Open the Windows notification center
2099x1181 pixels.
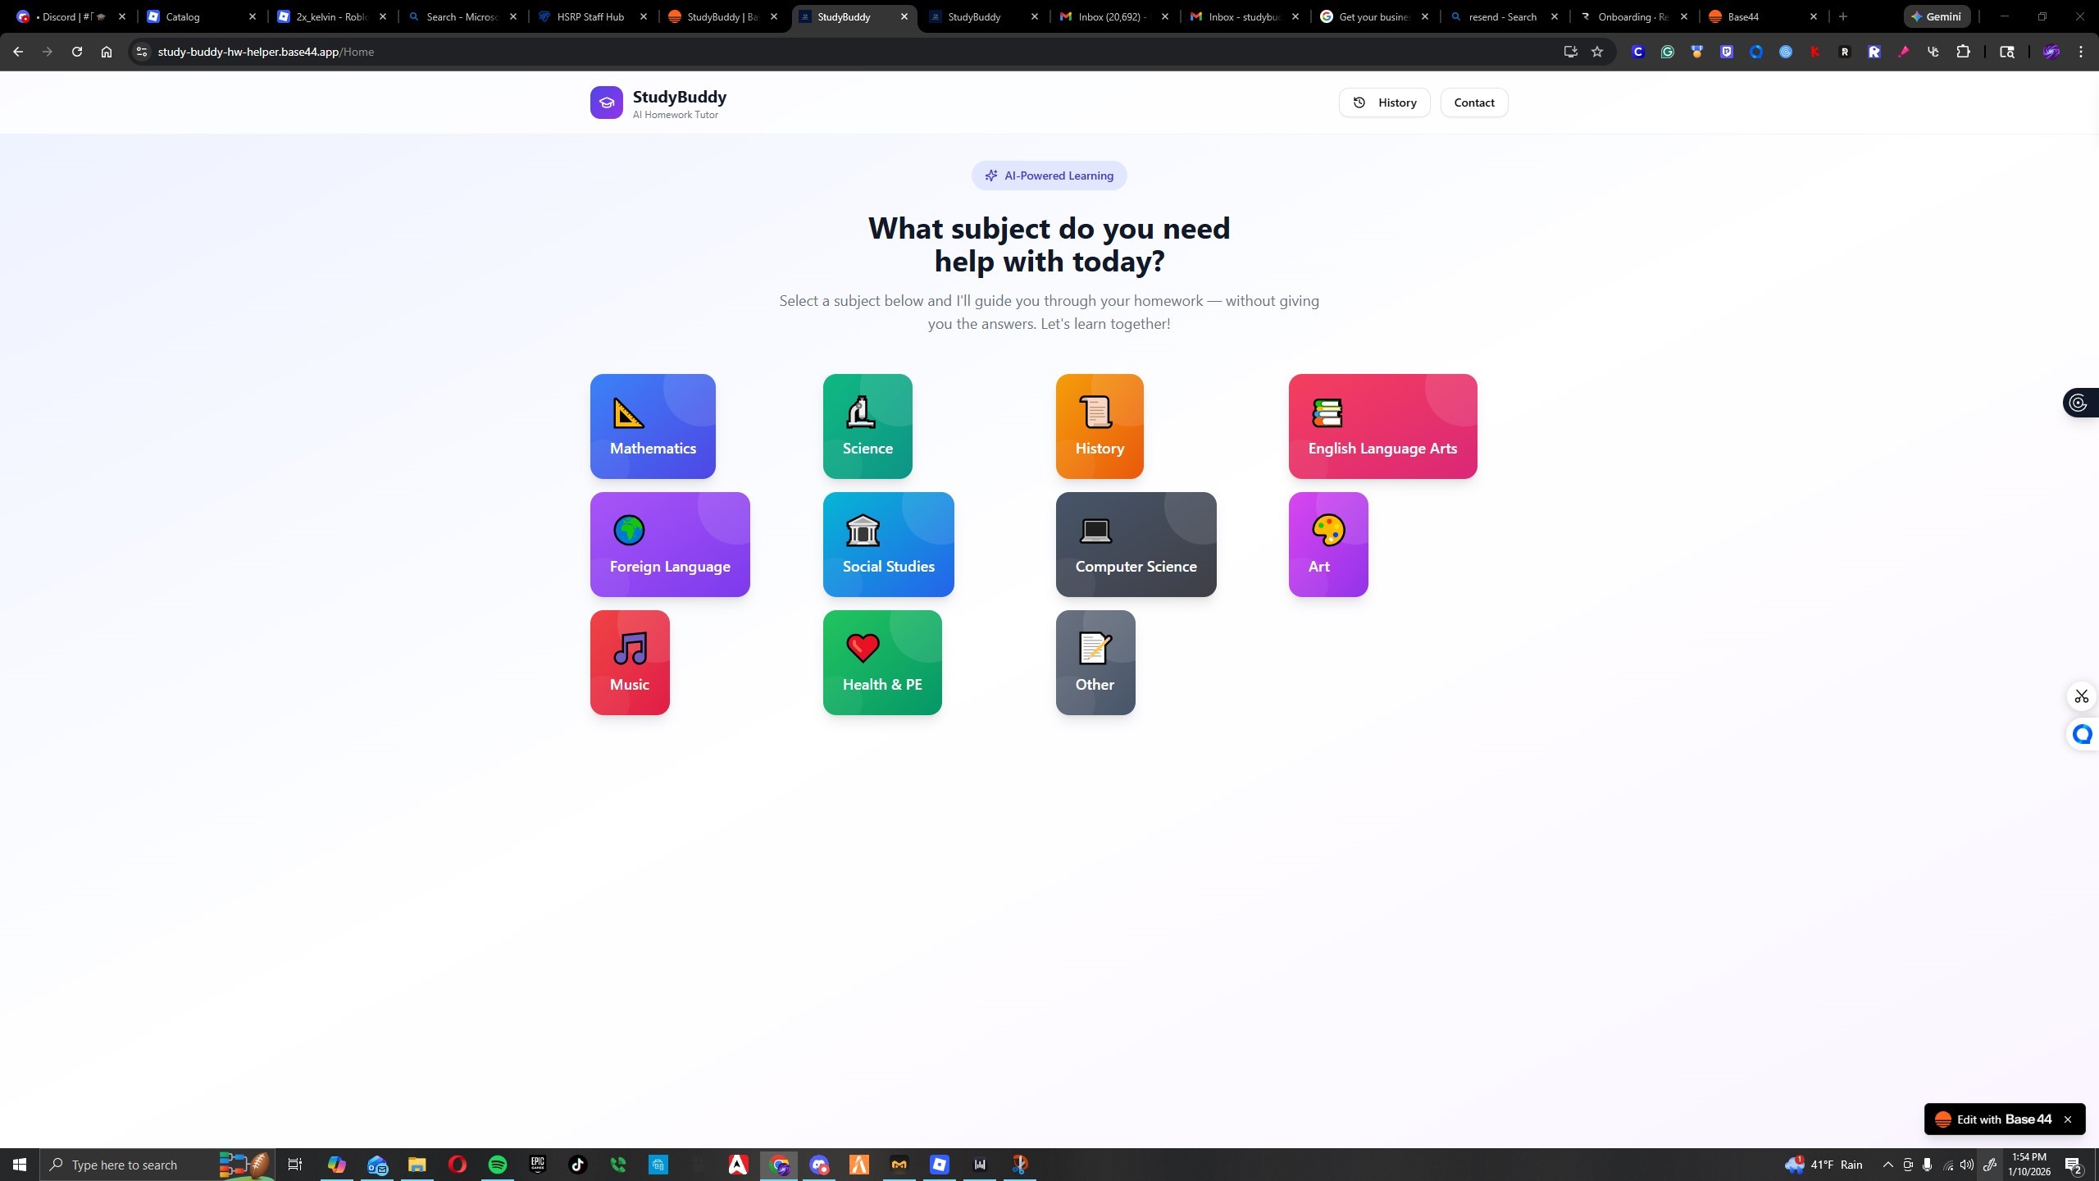(x=2074, y=1165)
